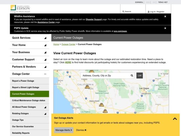Open the Assistance Center link
Screen dimensions: 181x136
(46, 22)
